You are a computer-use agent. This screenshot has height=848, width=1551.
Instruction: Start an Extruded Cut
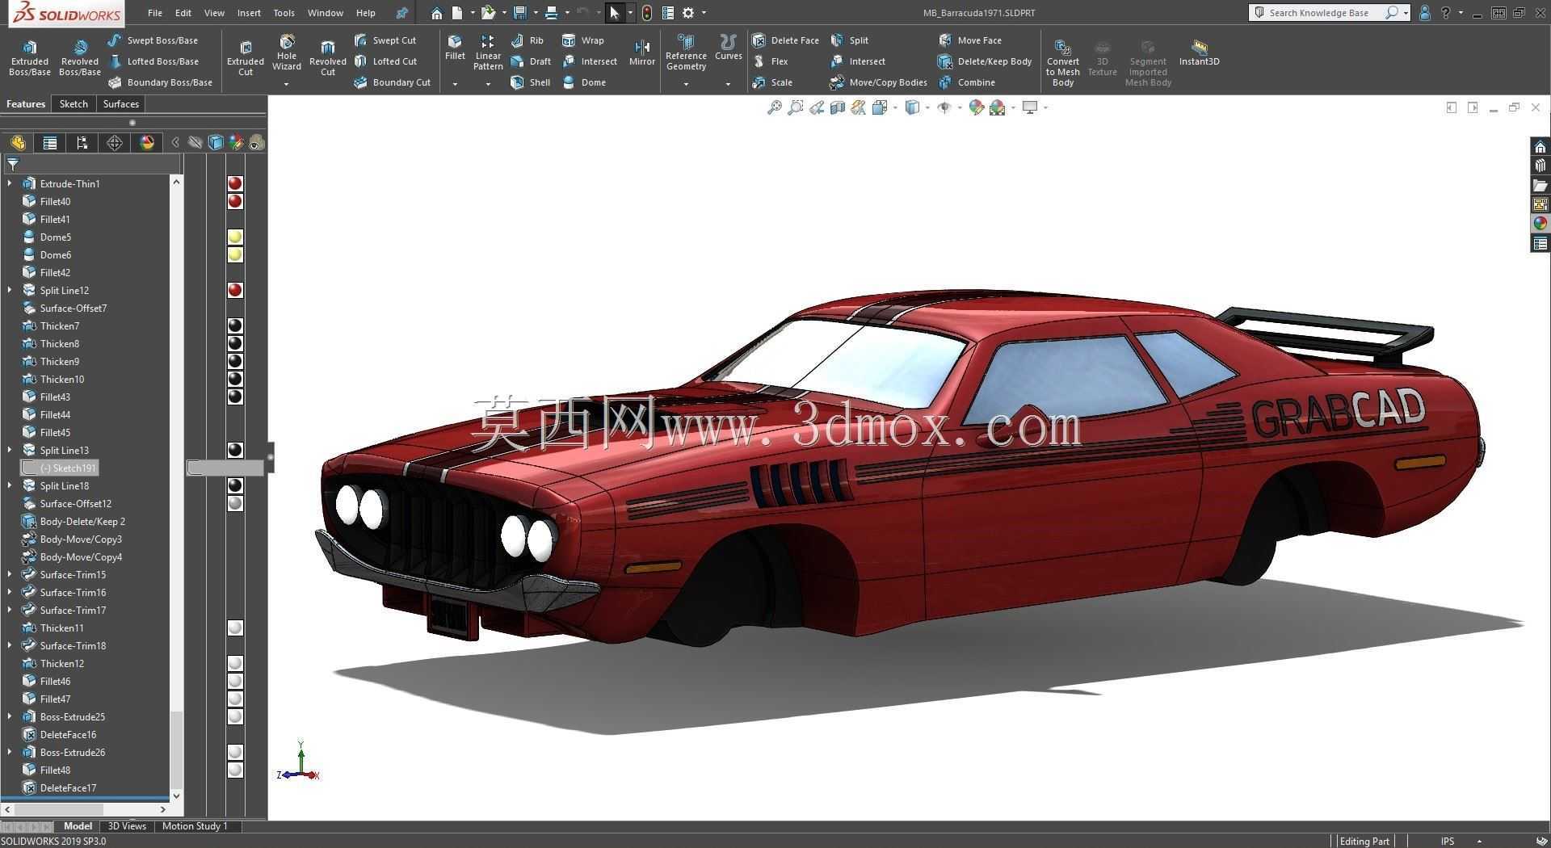(246, 58)
